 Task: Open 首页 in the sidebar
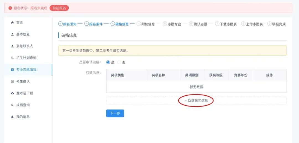(28, 22)
